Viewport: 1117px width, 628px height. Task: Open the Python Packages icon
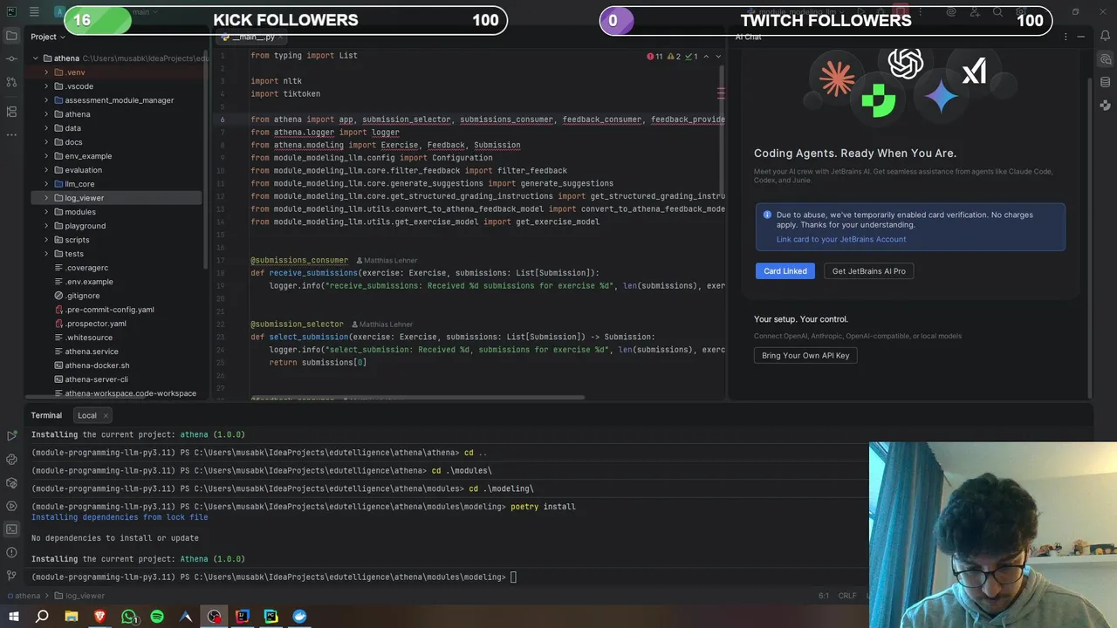11,482
